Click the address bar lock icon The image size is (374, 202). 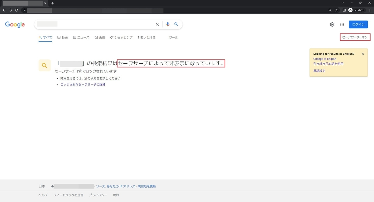(24, 10)
